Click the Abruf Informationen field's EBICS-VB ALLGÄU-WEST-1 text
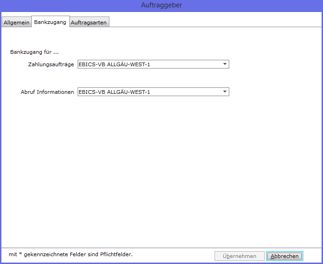Screen dimensions: 323x264 click(114, 92)
